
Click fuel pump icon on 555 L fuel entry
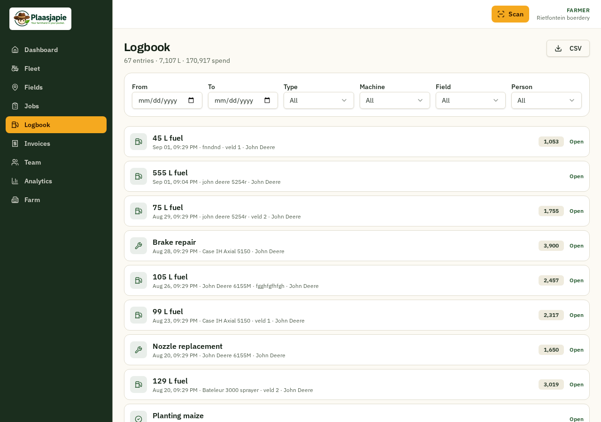click(x=139, y=176)
